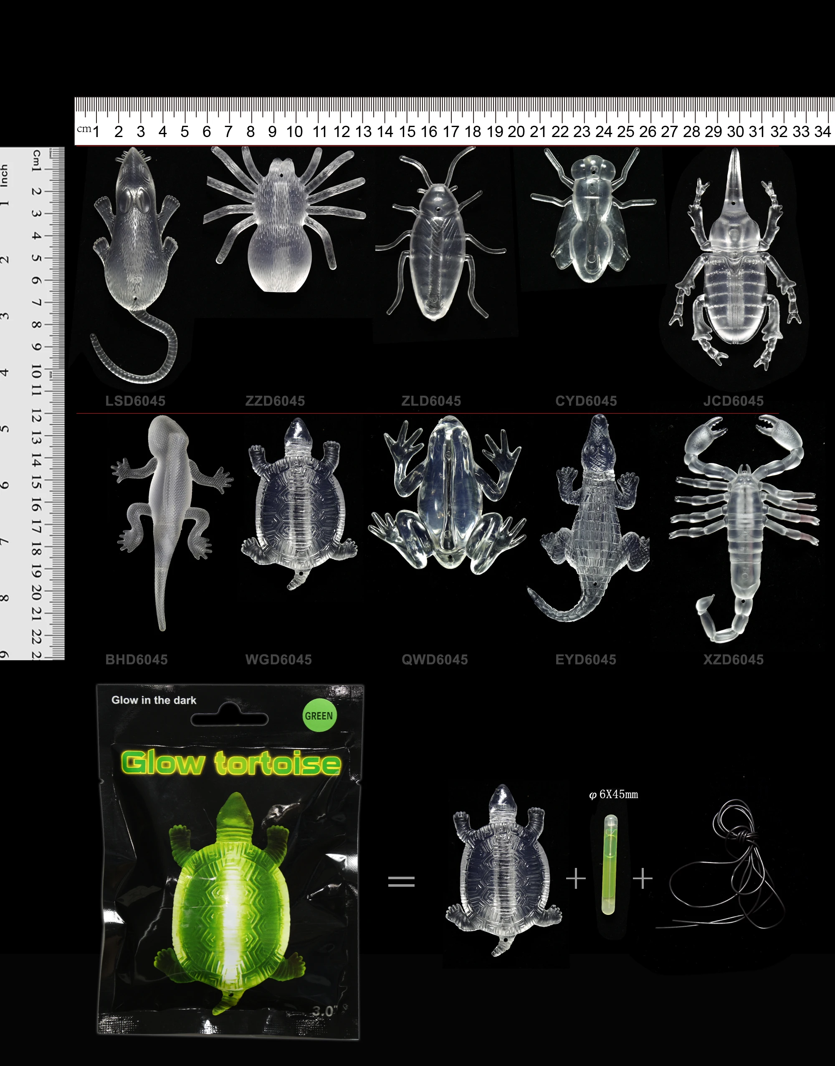Viewport: 835px width, 1066px height.
Task: Click the QWD6045 product code
Action: click(x=435, y=659)
